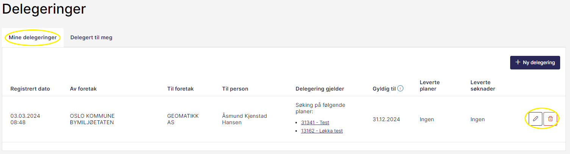
Task: Click the Til foretak column header
Action: [x=180, y=89]
